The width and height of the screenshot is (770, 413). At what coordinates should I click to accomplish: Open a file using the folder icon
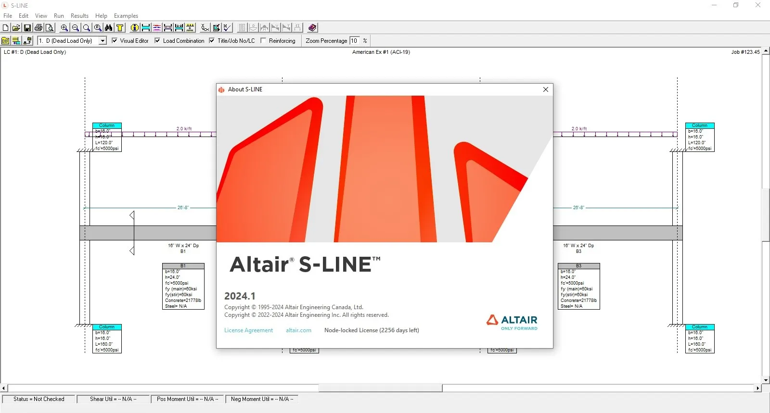click(16, 28)
